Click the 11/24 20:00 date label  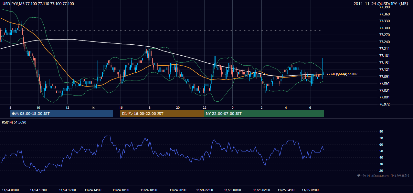tap(178, 190)
